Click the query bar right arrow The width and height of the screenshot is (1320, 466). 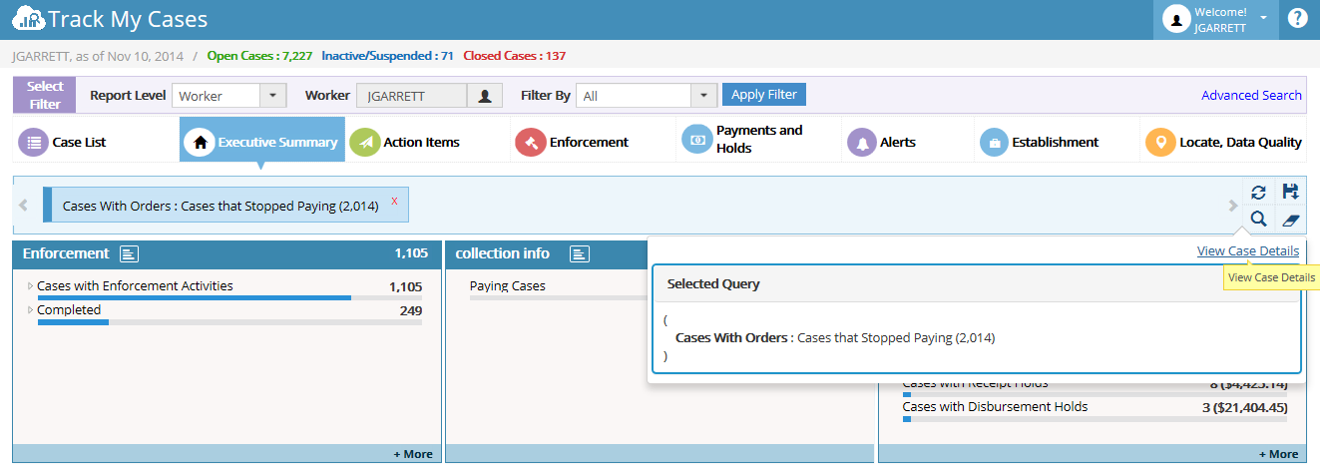pyautogui.click(x=1233, y=205)
